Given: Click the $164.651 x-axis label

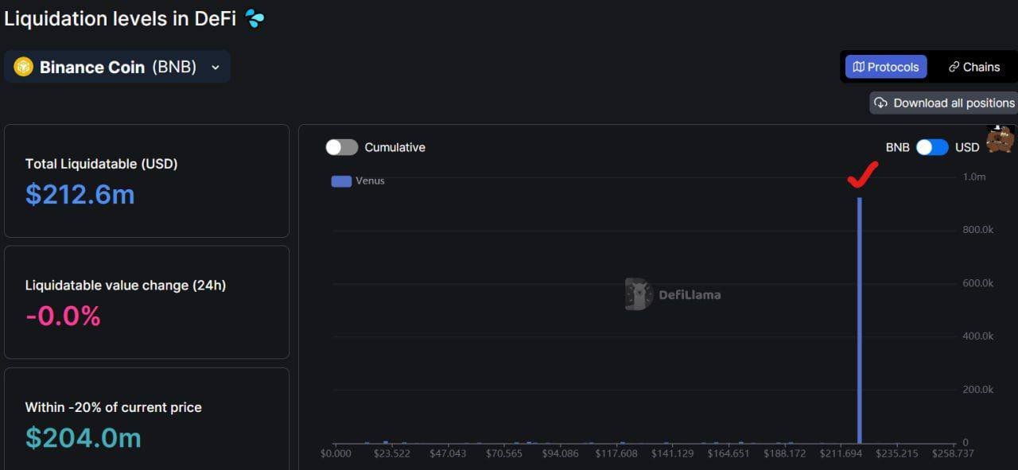Looking at the screenshot, I should (729, 453).
